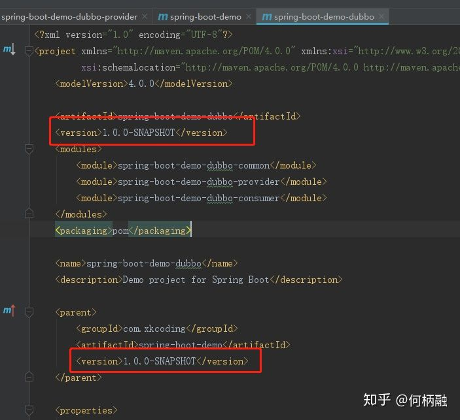Collapse the parent block fold marker
Viewport: 460px width, 420px height.
(x=29, y=312)
